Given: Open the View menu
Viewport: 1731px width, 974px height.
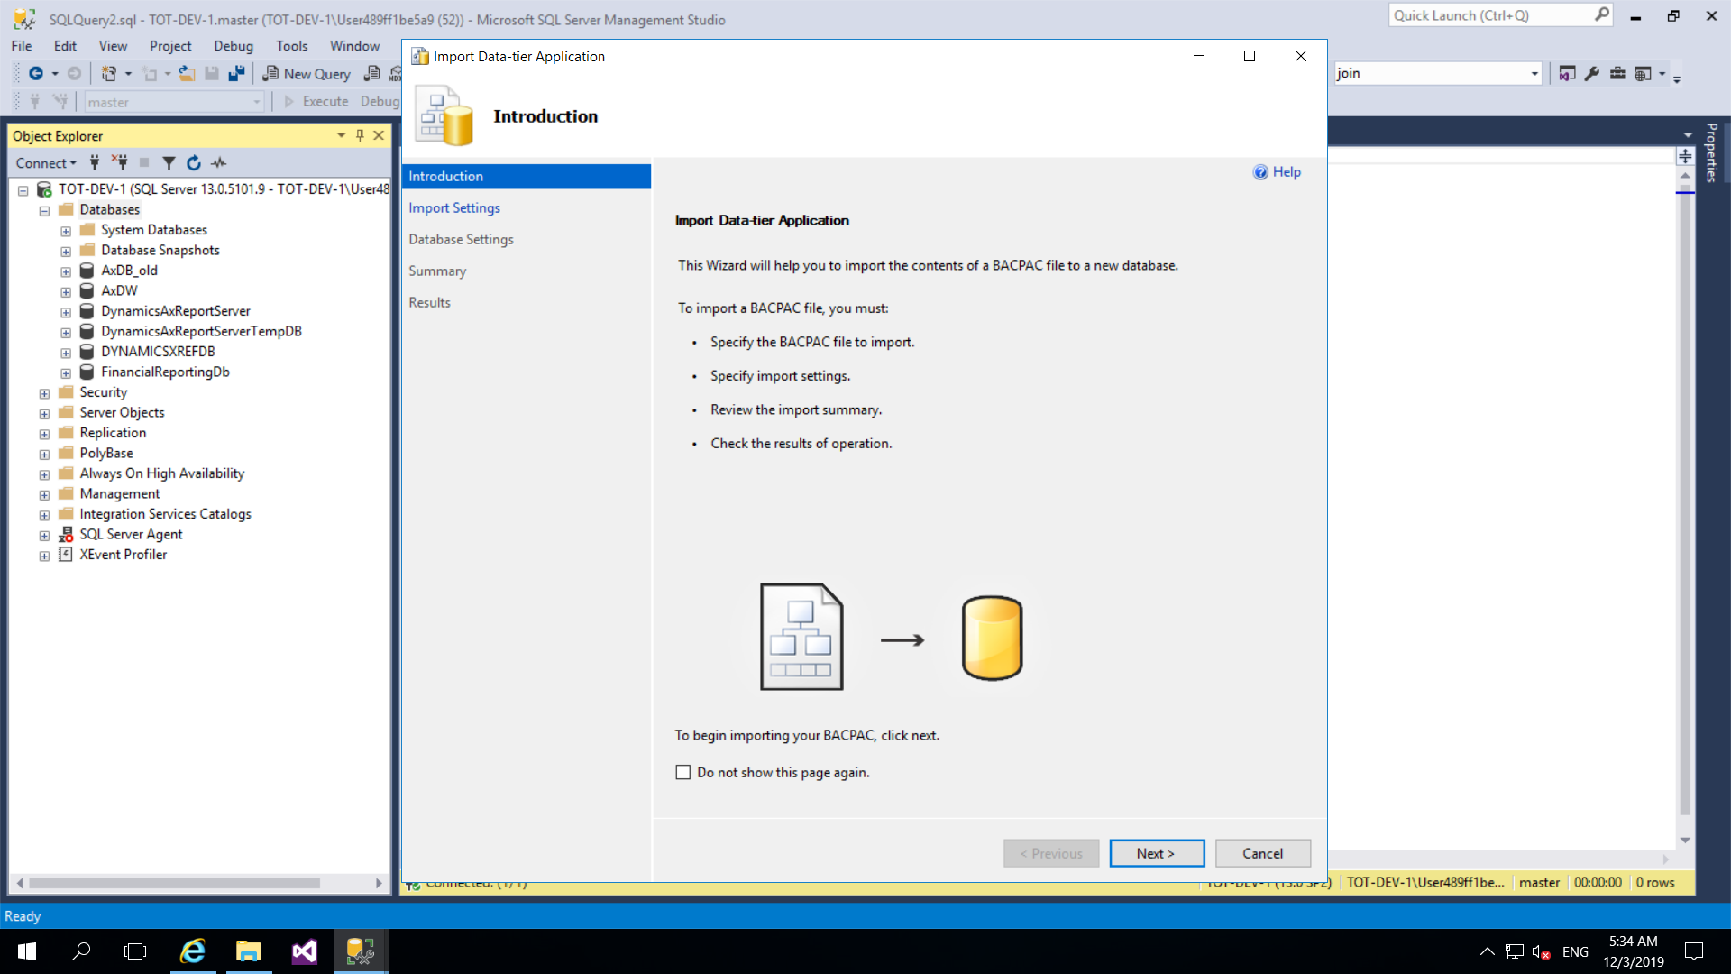Looking at the screenshot, I should (113, 46).
